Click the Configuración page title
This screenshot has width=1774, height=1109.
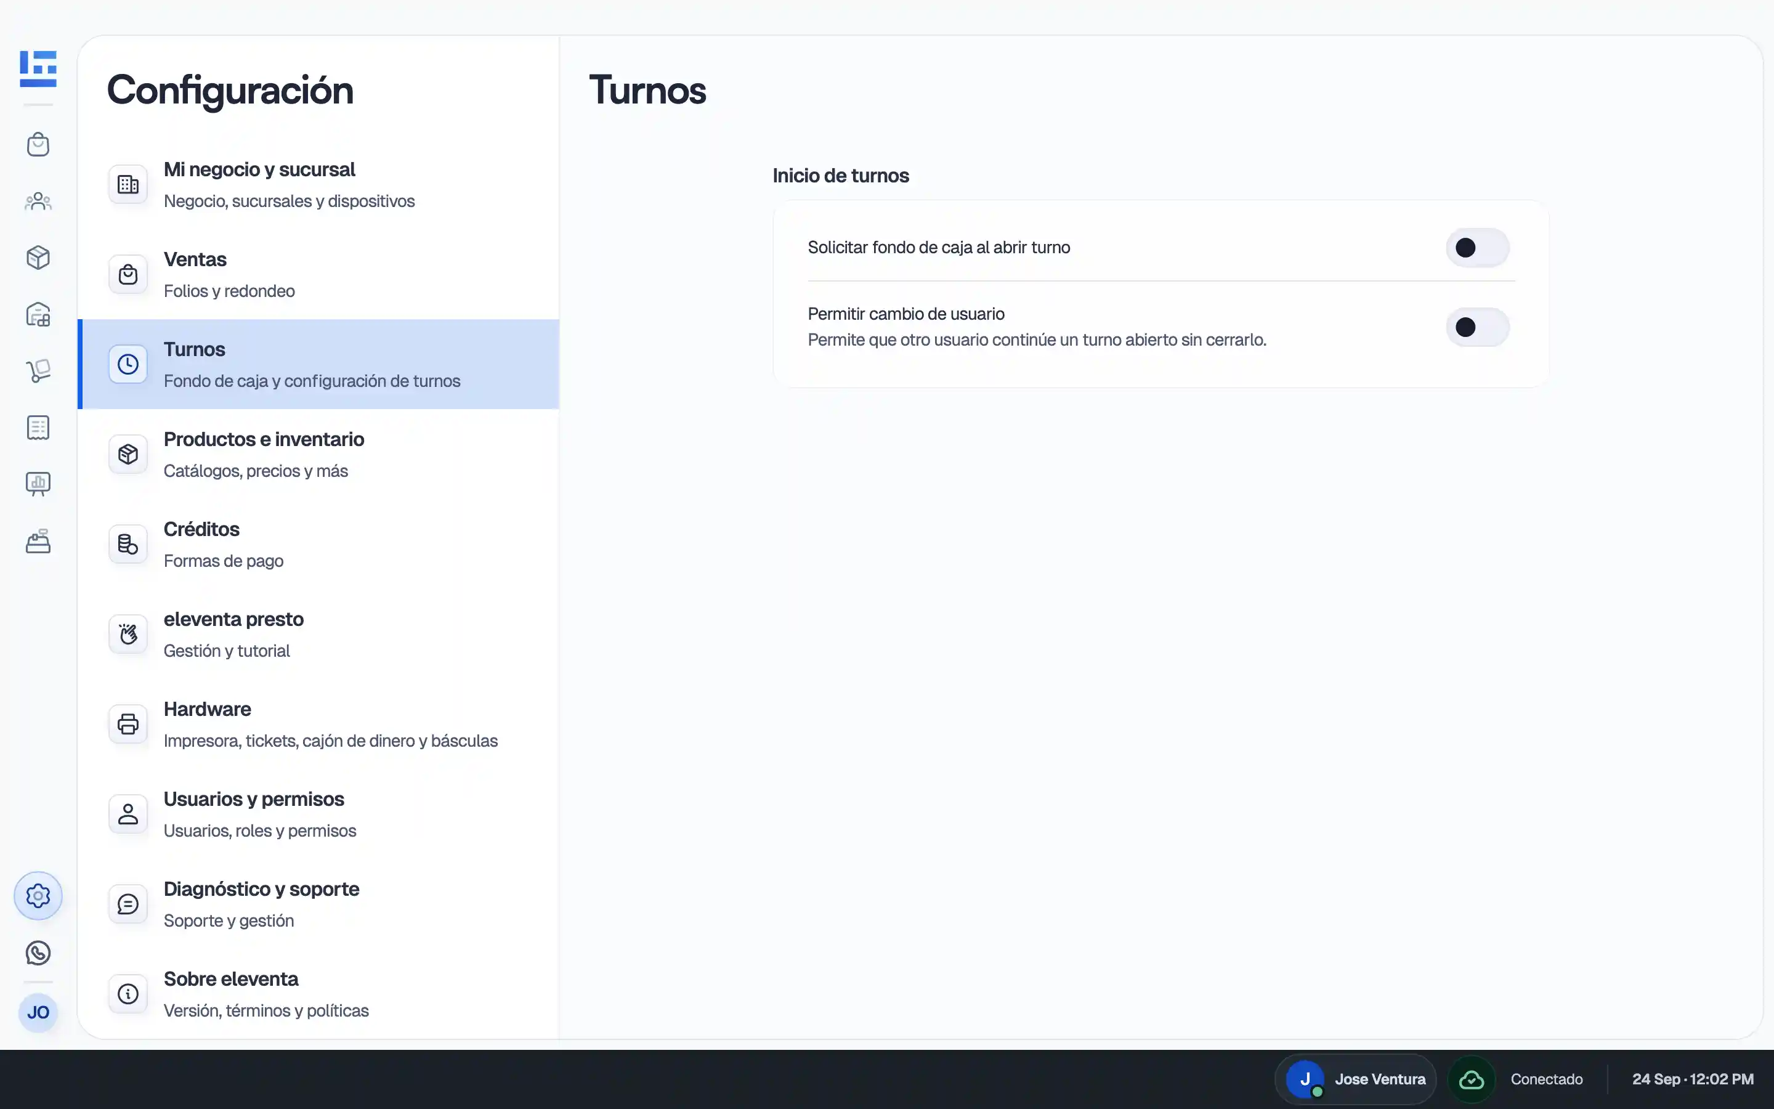(230, 90)
